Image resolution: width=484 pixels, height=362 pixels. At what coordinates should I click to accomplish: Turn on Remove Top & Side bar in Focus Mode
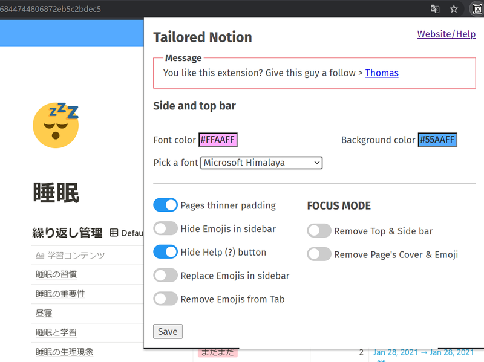click(x=319, y=231)
